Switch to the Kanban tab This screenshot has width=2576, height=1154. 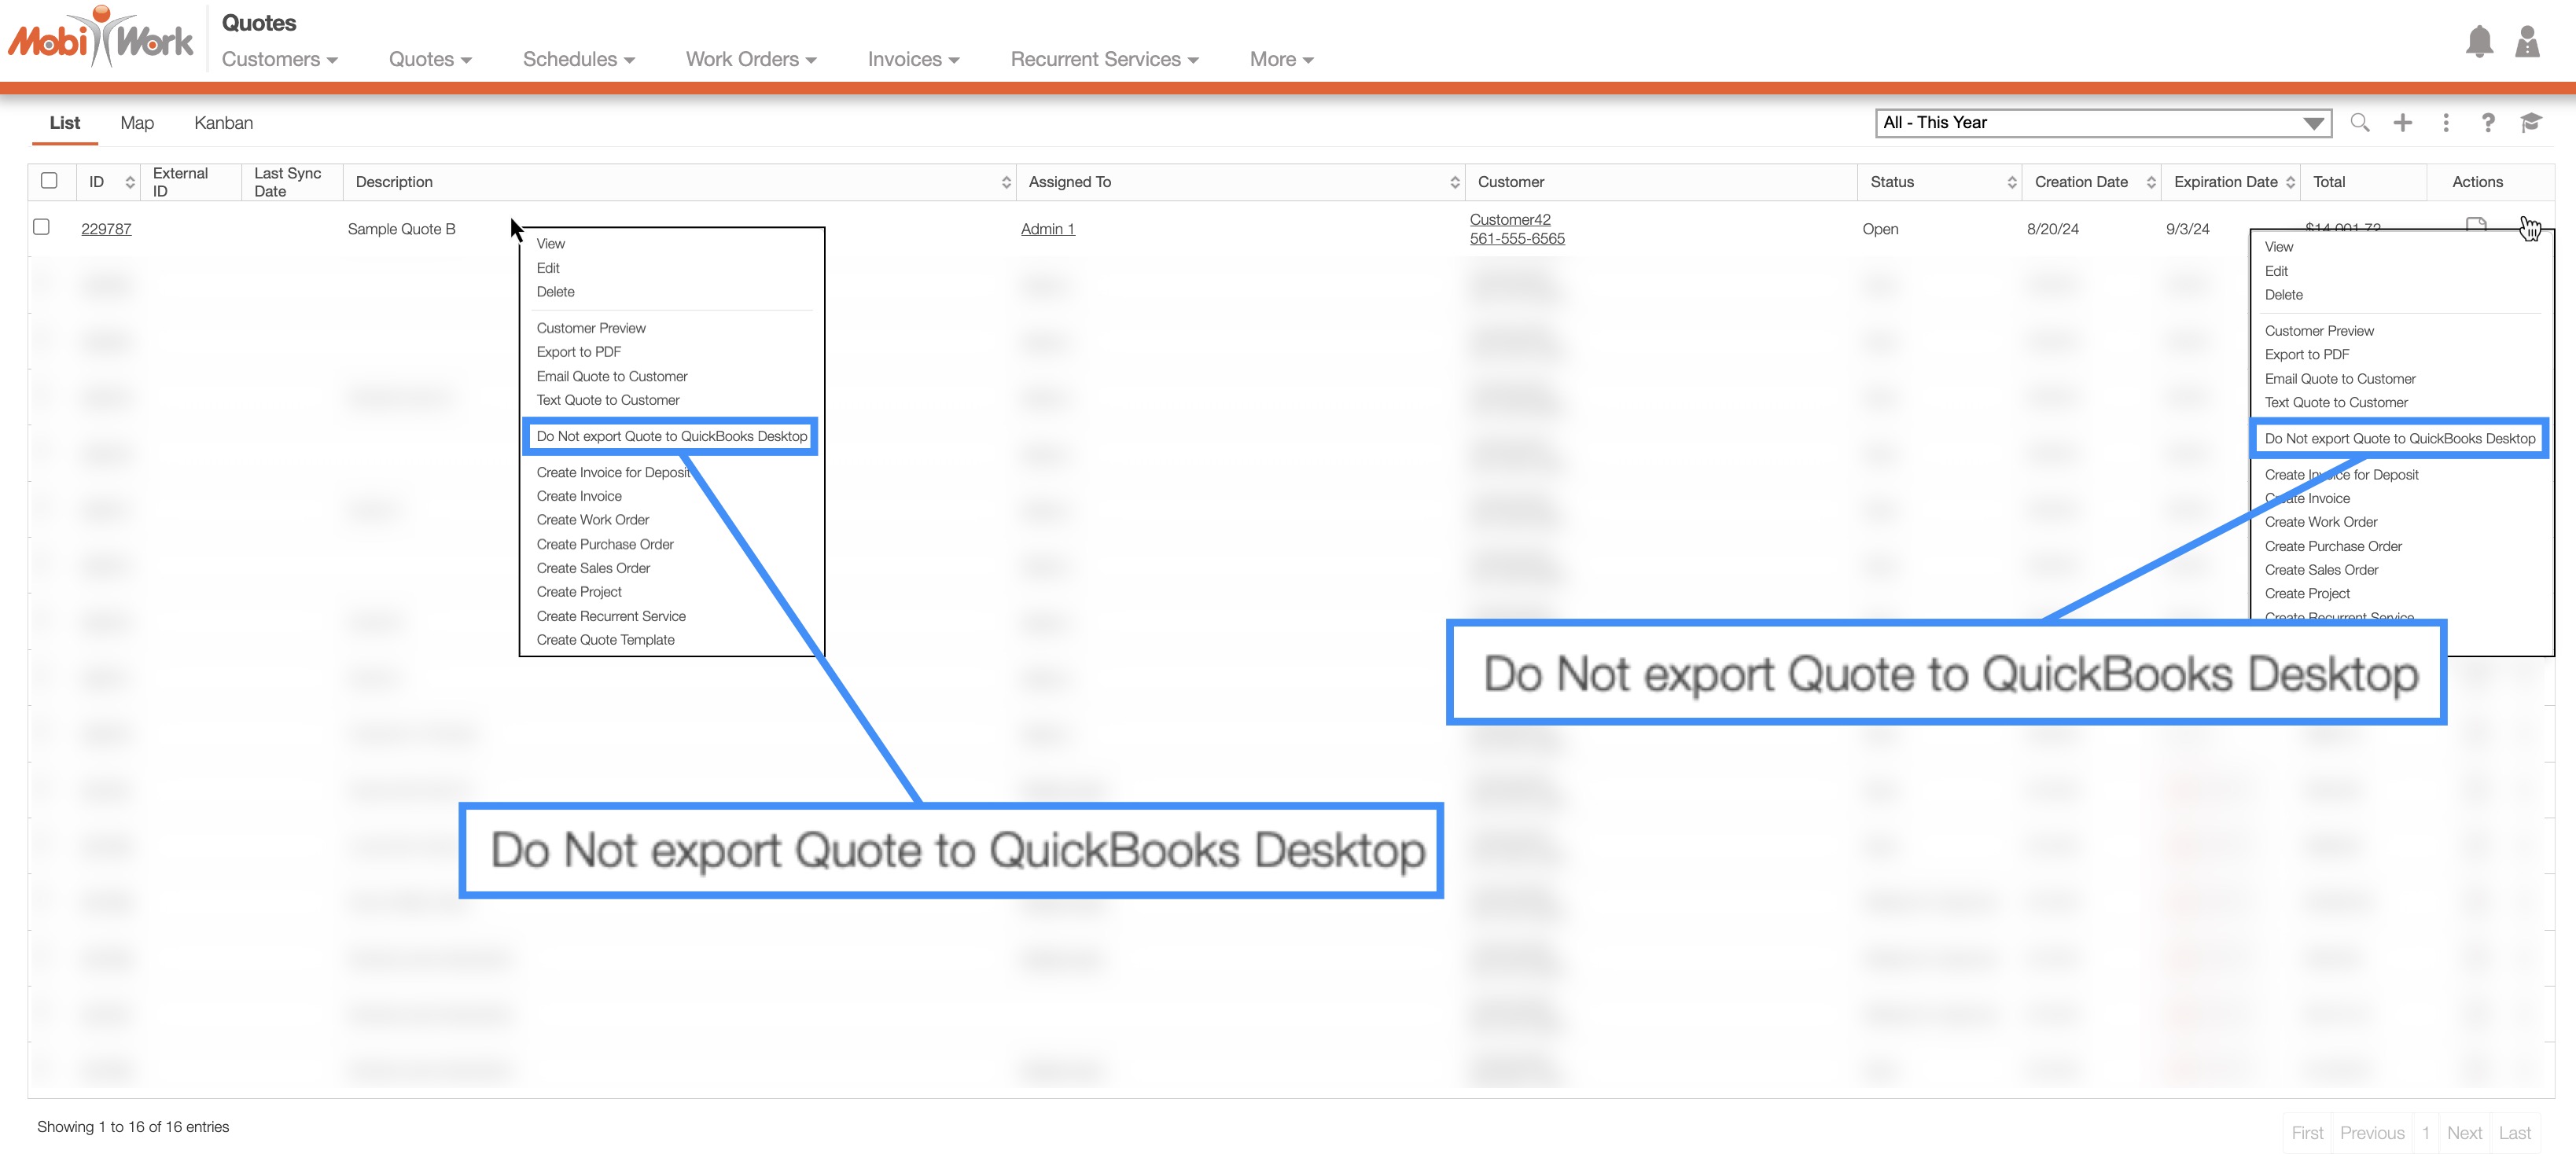[223, 123]
